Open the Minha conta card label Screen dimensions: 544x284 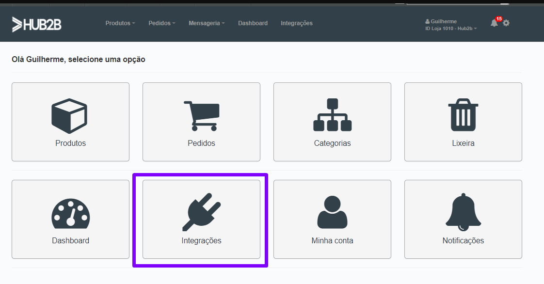[x=333, y=241]
